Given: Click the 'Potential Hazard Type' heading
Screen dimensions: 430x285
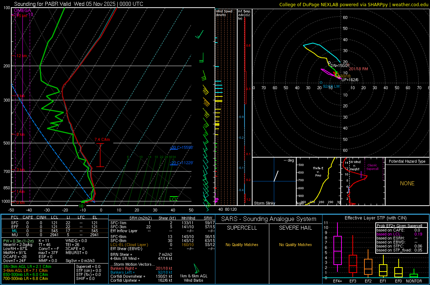Looking at the screenshot, I should point(407,161).
